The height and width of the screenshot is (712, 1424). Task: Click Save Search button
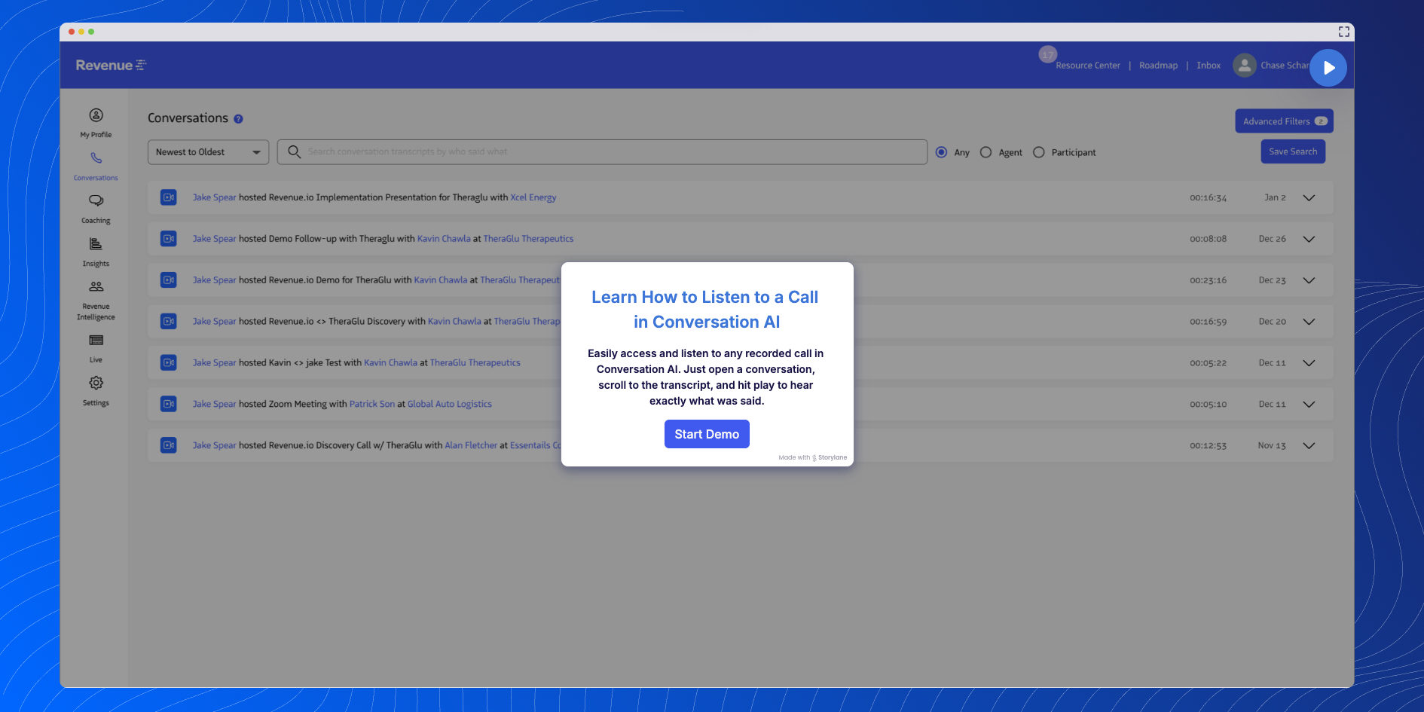(1293, 151)
